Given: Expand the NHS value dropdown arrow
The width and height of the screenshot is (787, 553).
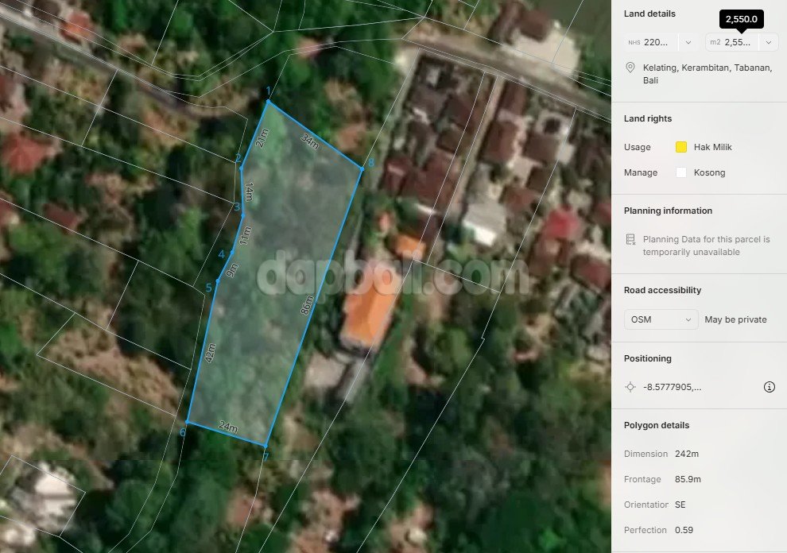Looking at the screenshot, I should click(688, 42).
